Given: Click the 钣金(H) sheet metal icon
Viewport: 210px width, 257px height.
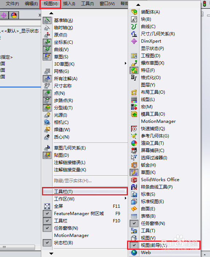Looking at the screenshot, I should click(134, 165).
